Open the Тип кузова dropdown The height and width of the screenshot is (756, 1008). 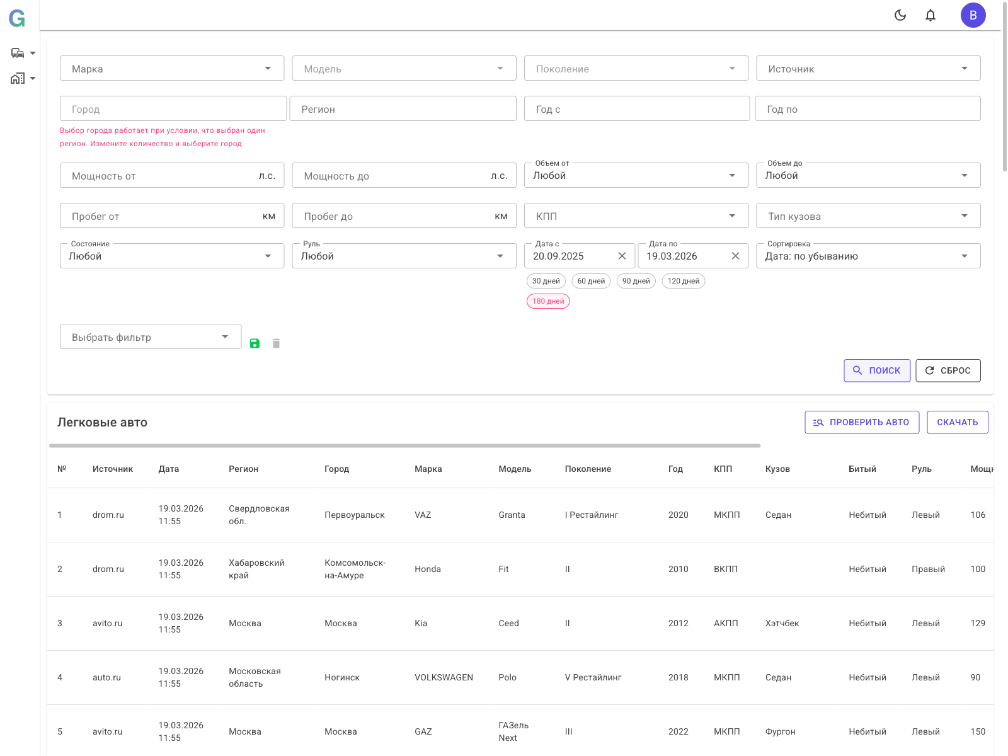pos(868,216)
